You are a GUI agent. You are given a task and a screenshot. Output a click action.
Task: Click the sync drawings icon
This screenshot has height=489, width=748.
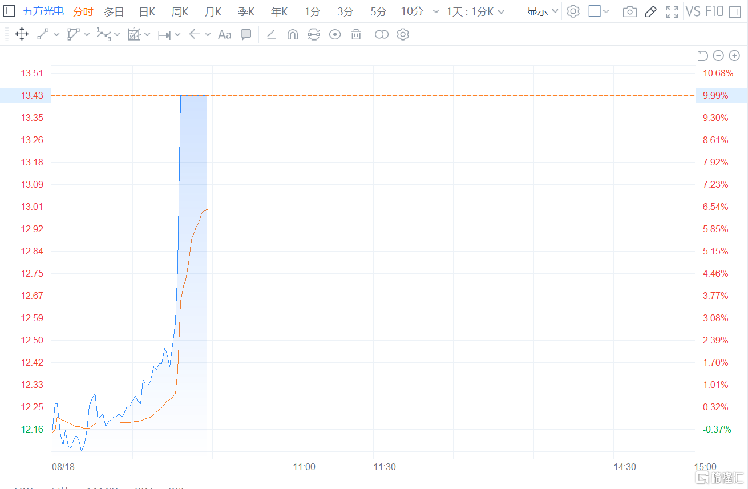(314, 35)
